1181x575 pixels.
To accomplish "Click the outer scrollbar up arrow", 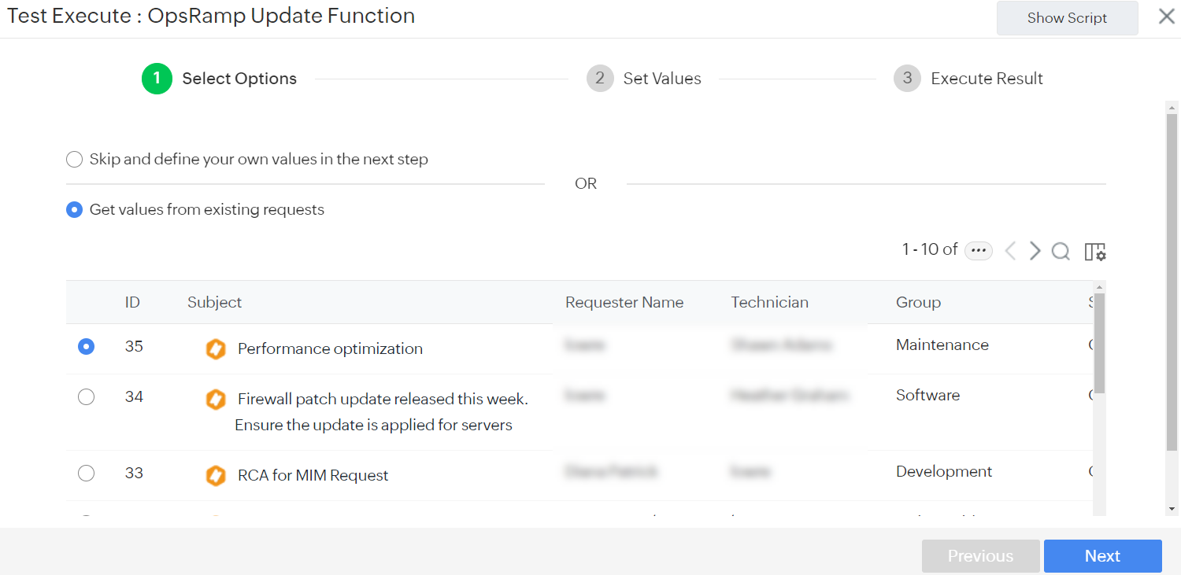I will click(x=1172, y=107).
